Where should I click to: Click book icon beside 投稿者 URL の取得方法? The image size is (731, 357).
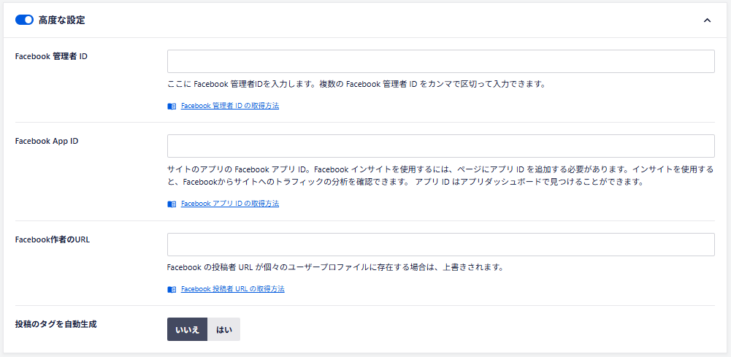(172, 289)
